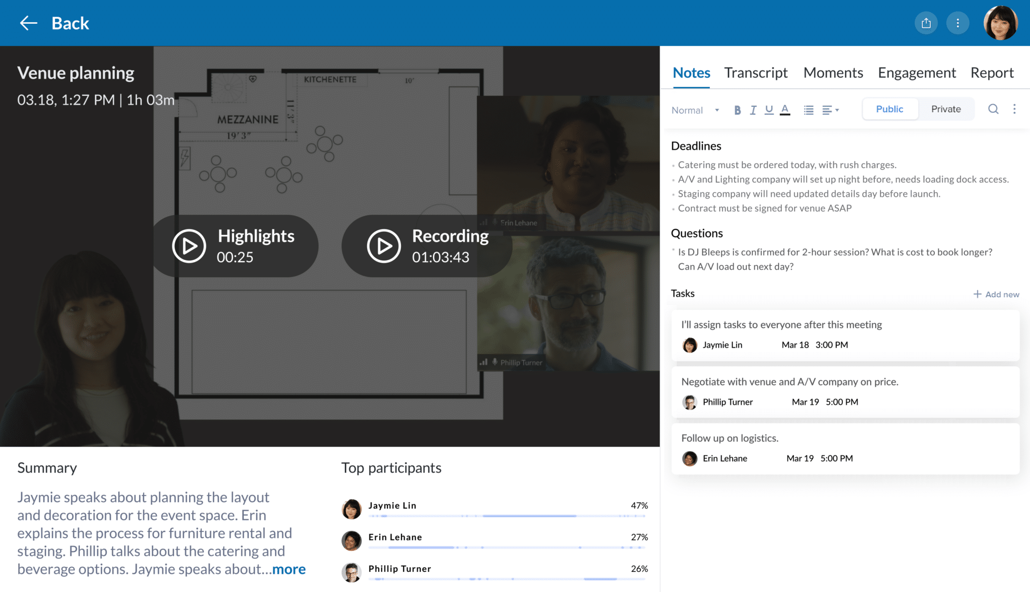Click Jaymie Lin's 47% value
This screenshot has height=592, width=1030.
[639, 506]
